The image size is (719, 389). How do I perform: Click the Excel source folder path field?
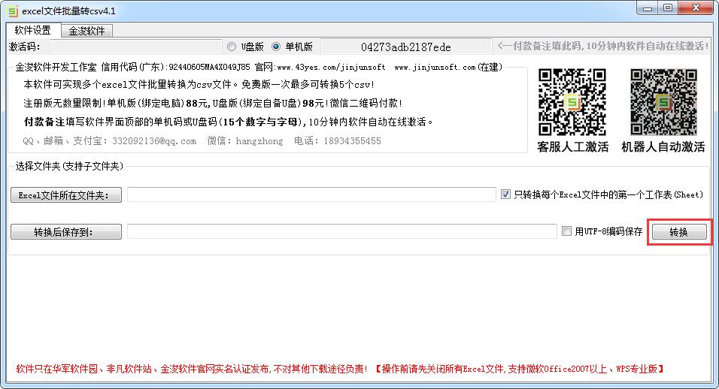(311, 195)
